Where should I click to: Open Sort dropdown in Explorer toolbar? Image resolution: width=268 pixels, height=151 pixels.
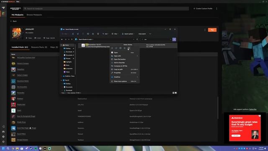(105, 34)
